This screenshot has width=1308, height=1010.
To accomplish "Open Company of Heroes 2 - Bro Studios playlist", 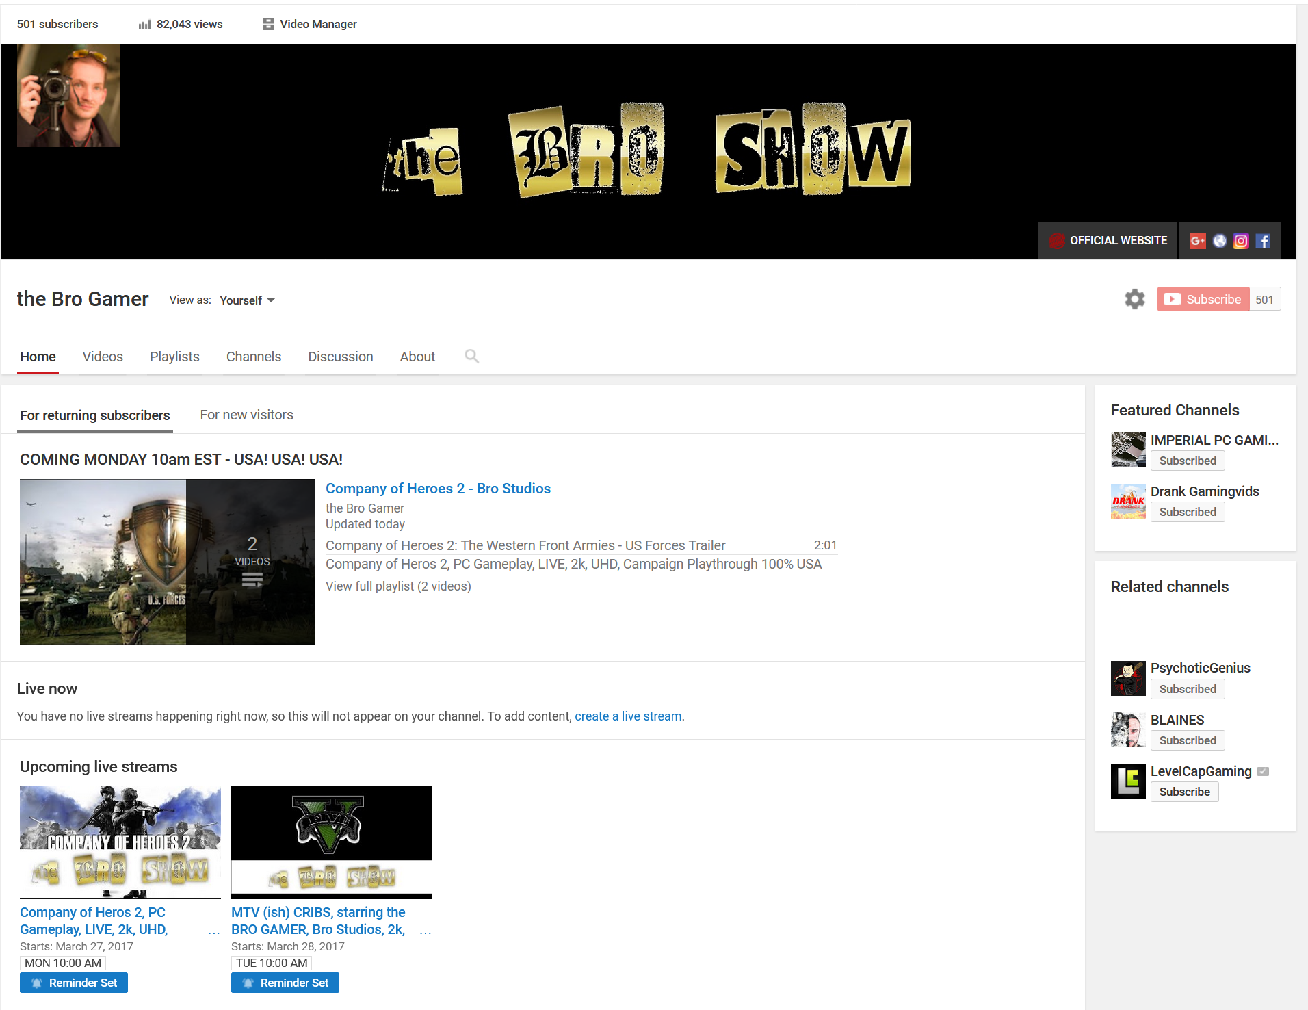I will 438,489.
